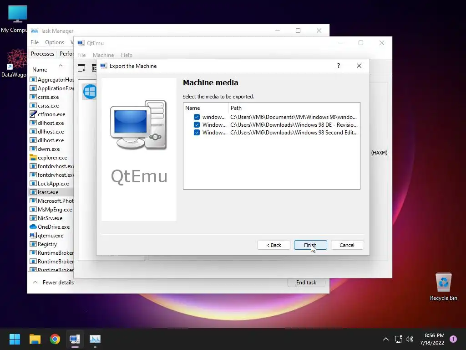Select Microsoft.Photos process row
This screenshot has width=466, height=350.
(x=51, y=201)
